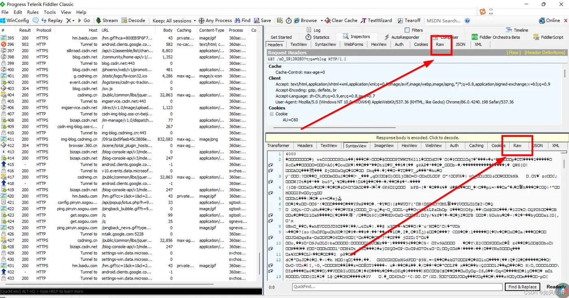Select request inspector JSON tab
The height and width of the screenshot is (298, 569).
coord(460,44)
